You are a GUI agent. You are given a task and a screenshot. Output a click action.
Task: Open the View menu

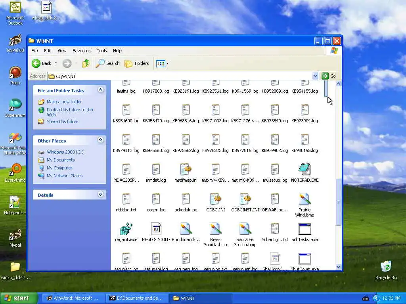point(62,51)
